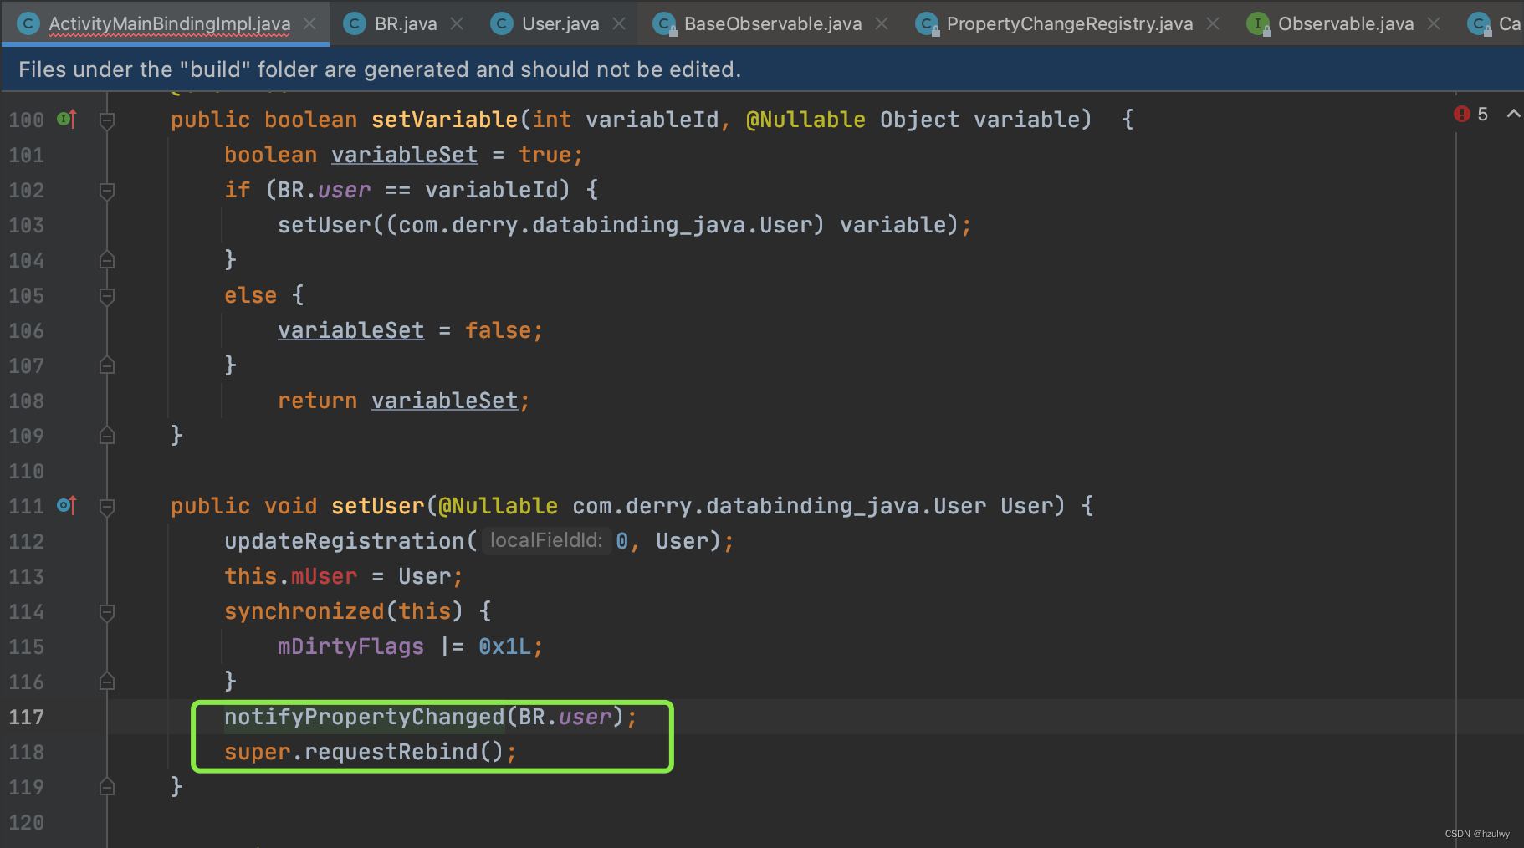Click line number 103 in the gutter

27,226
